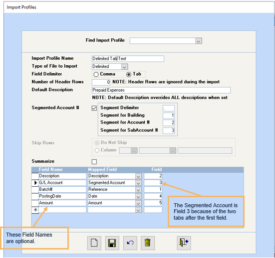
Task: Click the new row asterisk marker
Action: [x=35, y=210]
